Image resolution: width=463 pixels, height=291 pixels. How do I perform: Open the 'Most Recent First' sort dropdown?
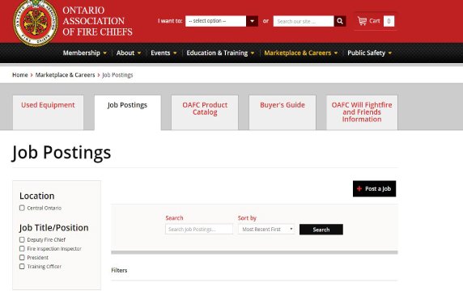pyautogui.click(x=266, y=229)
